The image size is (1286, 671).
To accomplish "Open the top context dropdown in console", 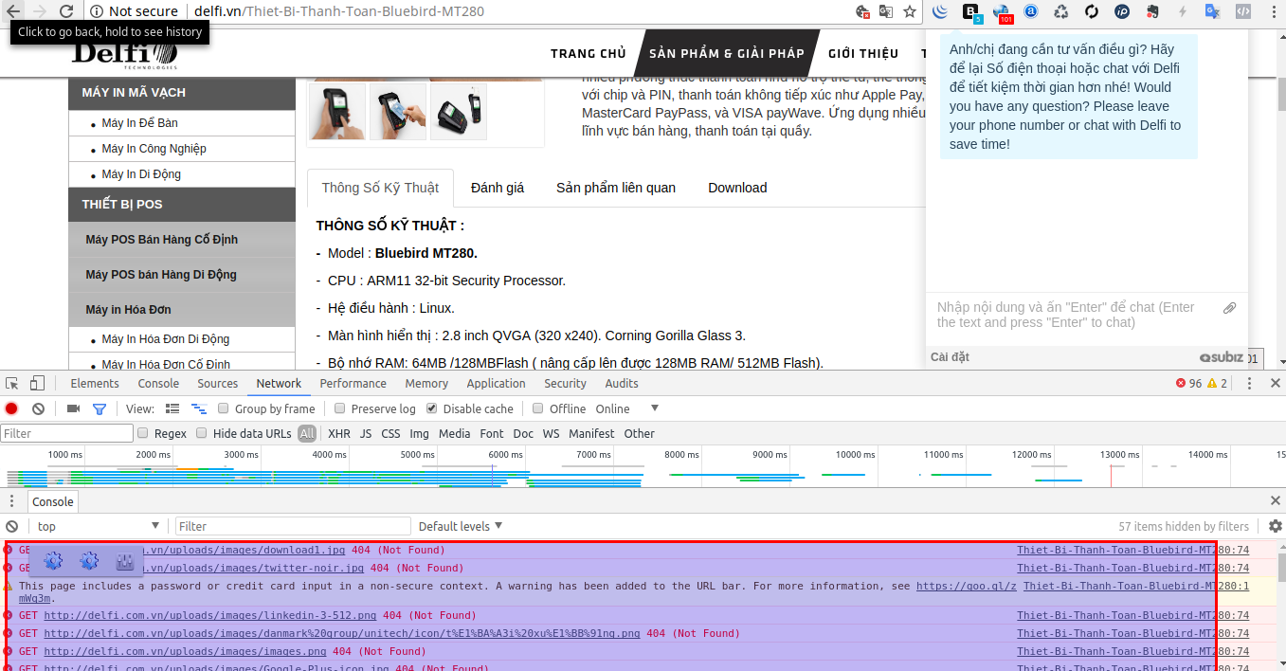I will click(x=99, y=526).
